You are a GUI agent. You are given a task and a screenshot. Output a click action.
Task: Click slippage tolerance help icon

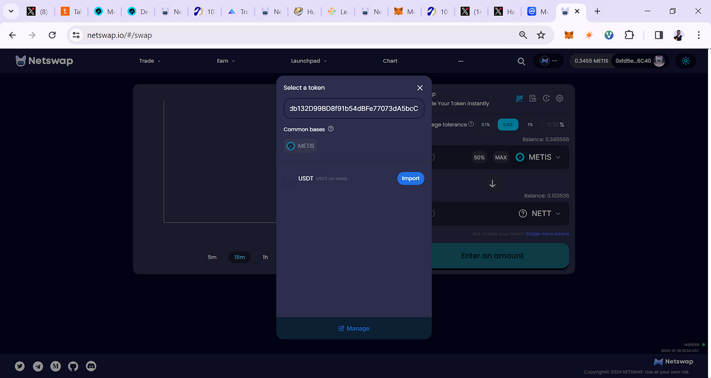pos(471,124)
